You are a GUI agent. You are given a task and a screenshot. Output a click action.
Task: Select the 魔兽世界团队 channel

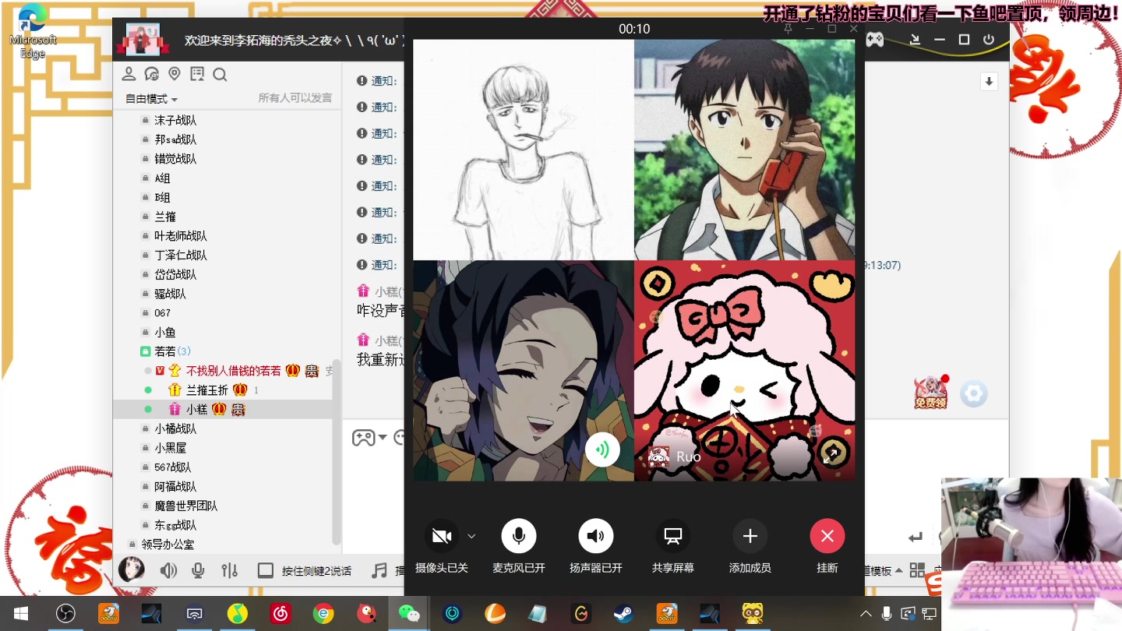(185, 506)
